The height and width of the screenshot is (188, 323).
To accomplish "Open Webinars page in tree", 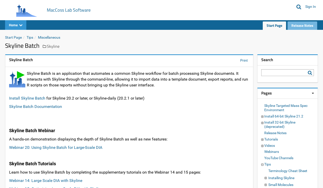I will point(272,152).
